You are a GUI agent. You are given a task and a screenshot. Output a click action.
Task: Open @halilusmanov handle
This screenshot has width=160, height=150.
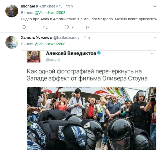coord(66,37)
